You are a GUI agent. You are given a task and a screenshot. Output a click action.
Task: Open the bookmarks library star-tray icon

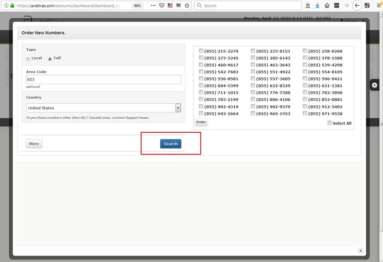coord(308,5)
